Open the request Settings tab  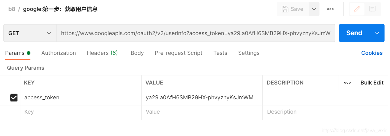249,53
